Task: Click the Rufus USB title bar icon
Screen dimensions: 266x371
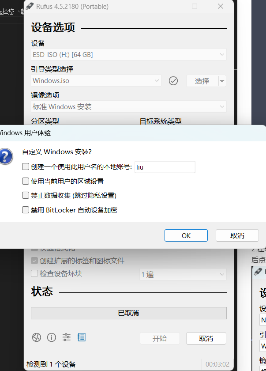Action: (x=30, y=6)
